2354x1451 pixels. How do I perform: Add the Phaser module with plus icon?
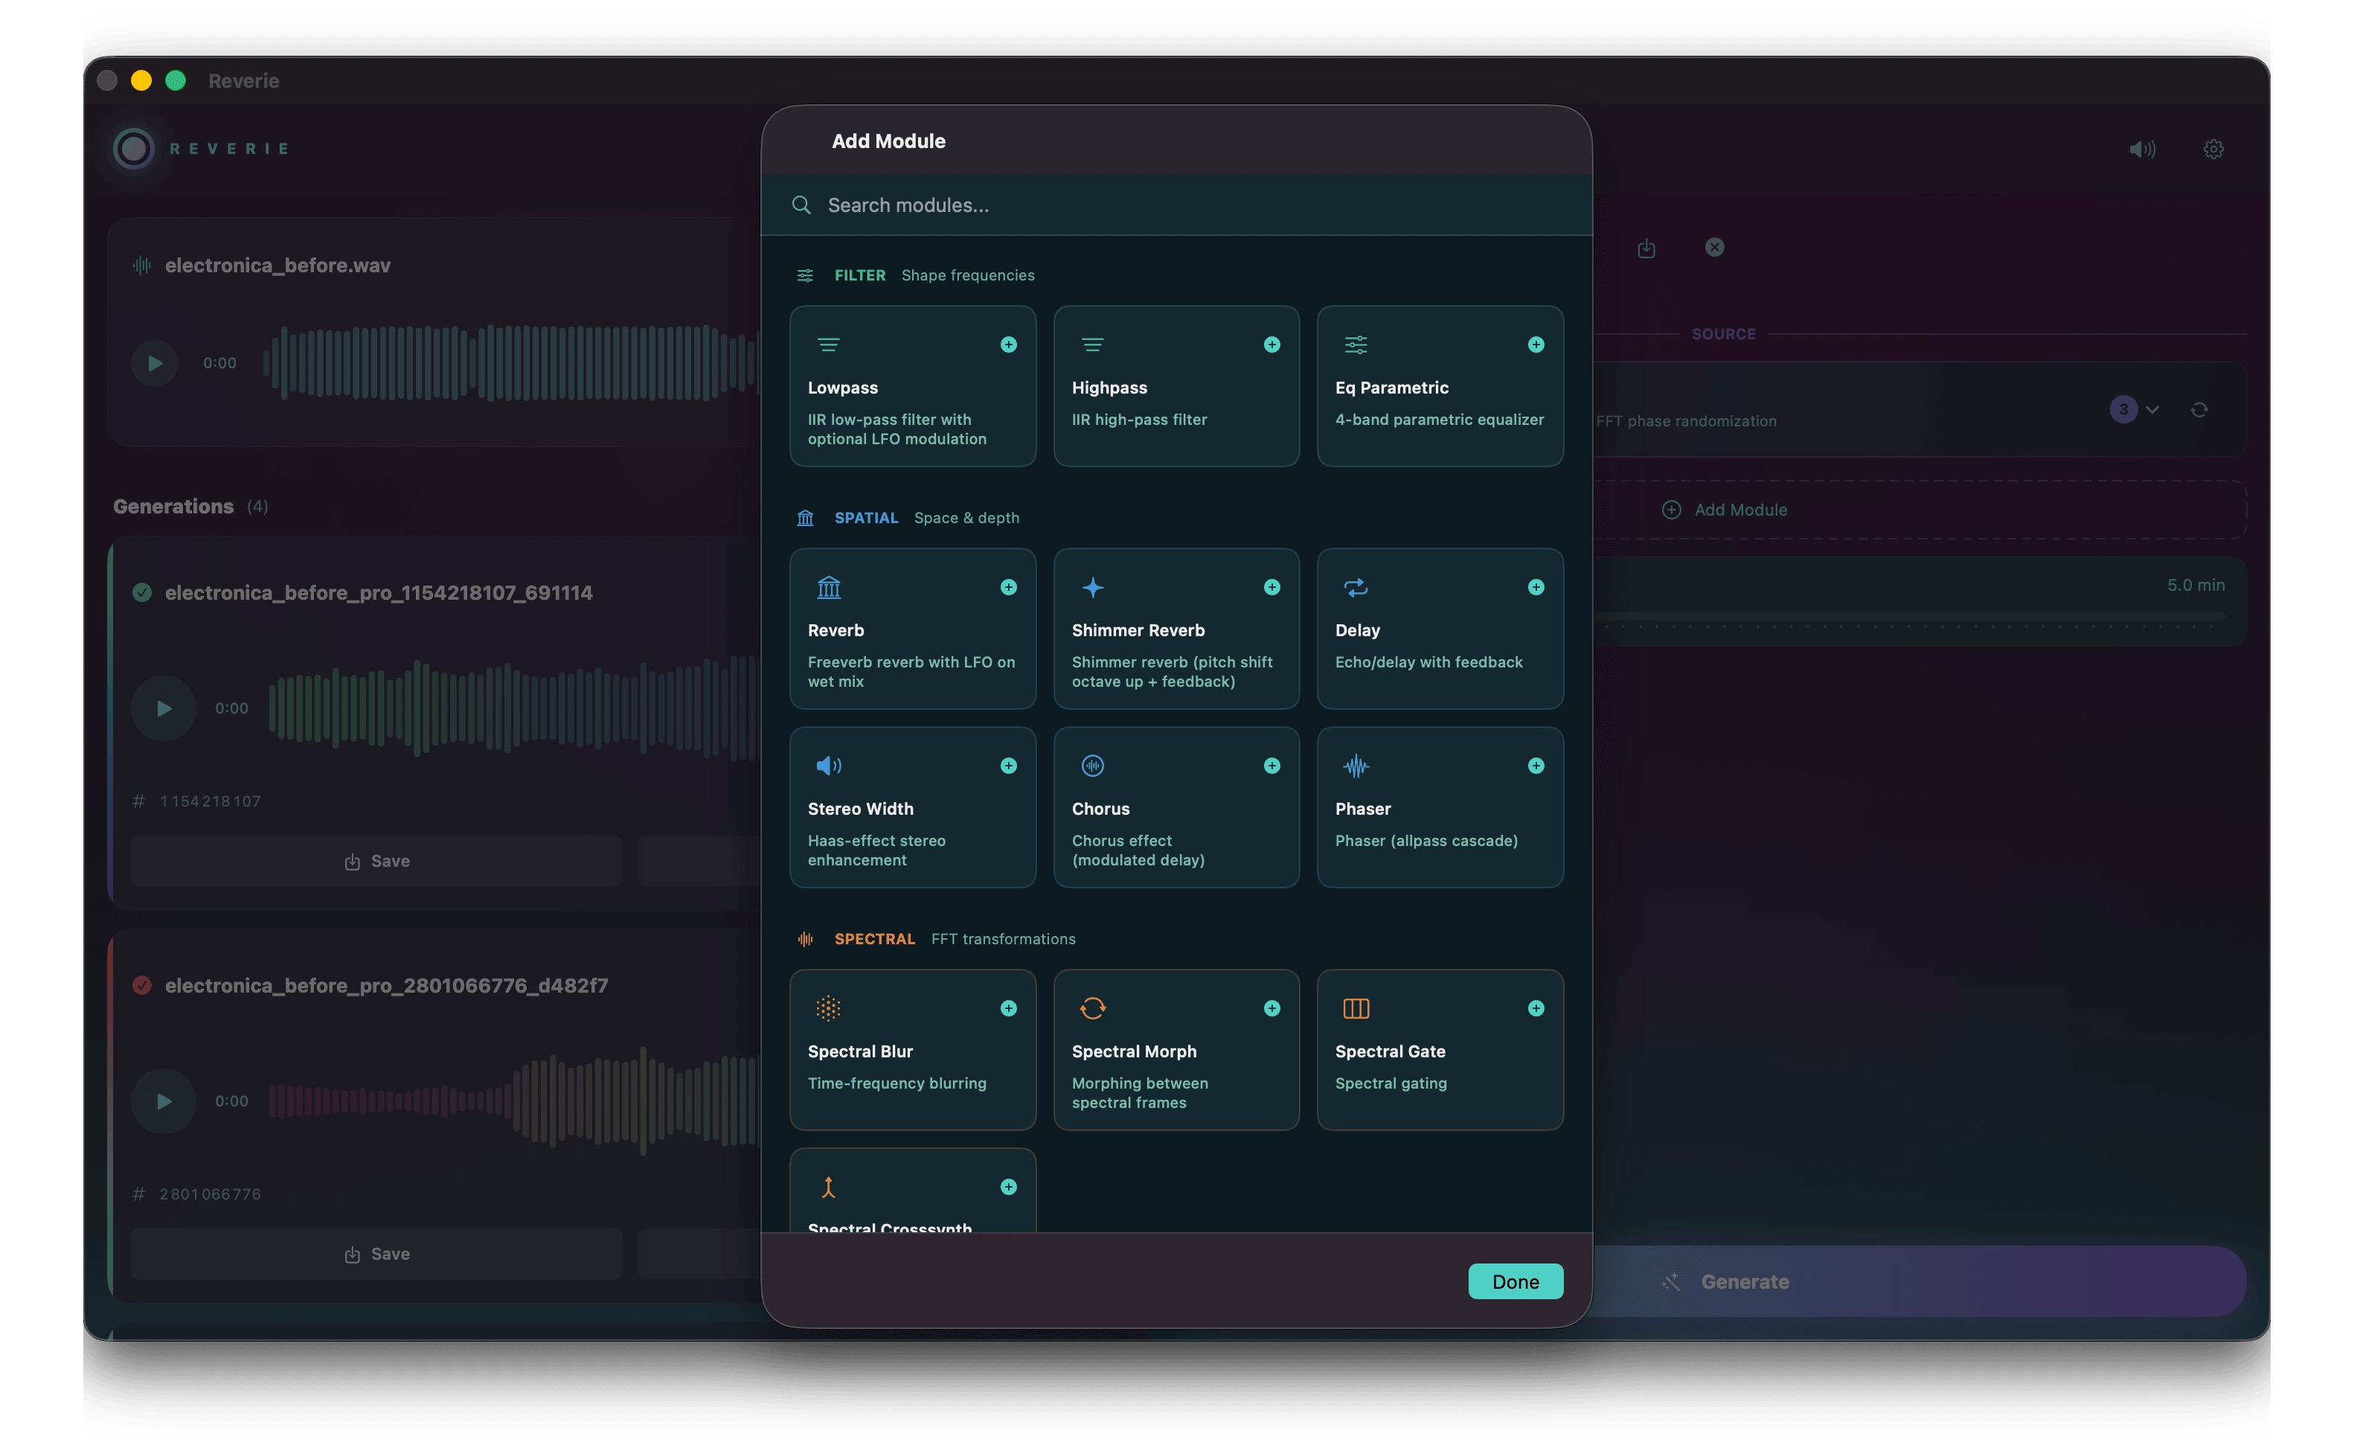coord(1536,766)
